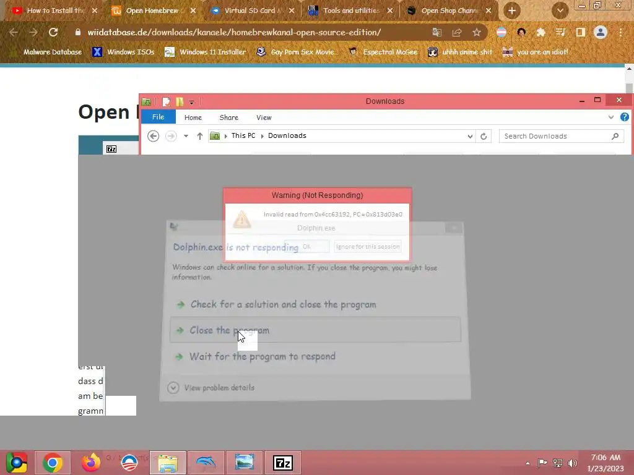Expand the Explorer ribbon chevron

click(x=611, y=117)
